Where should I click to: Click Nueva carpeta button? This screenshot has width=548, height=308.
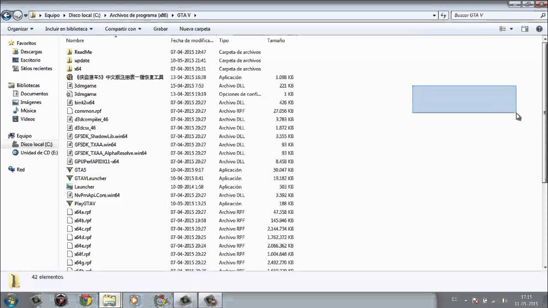[195, 29]
